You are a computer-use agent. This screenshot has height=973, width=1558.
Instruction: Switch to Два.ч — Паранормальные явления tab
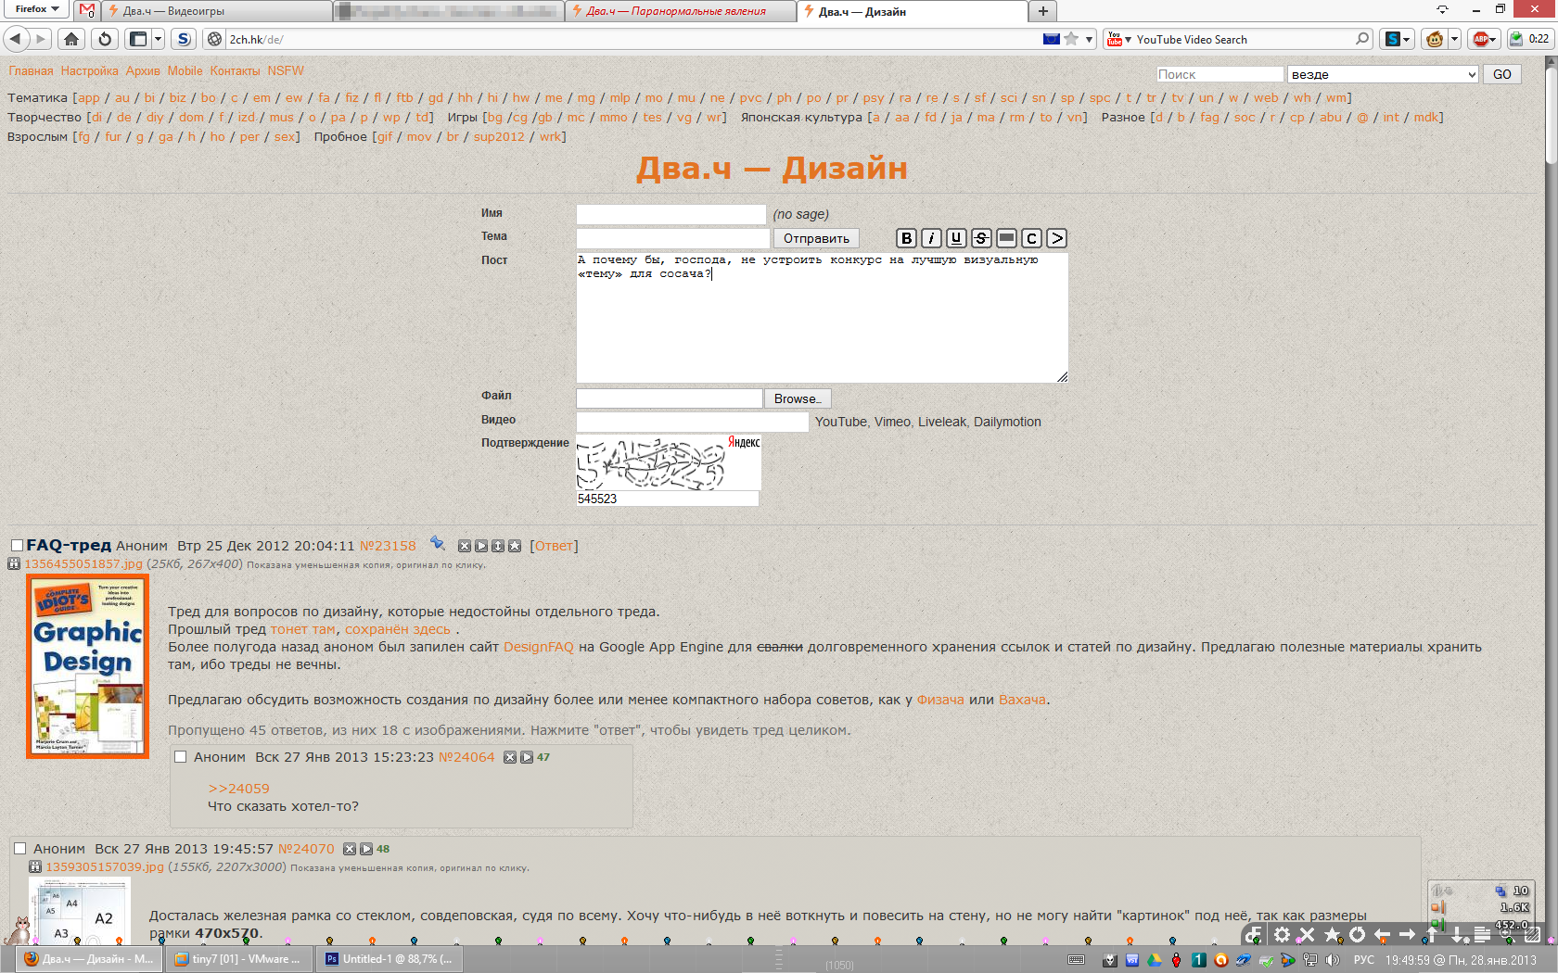click(681, 11)
